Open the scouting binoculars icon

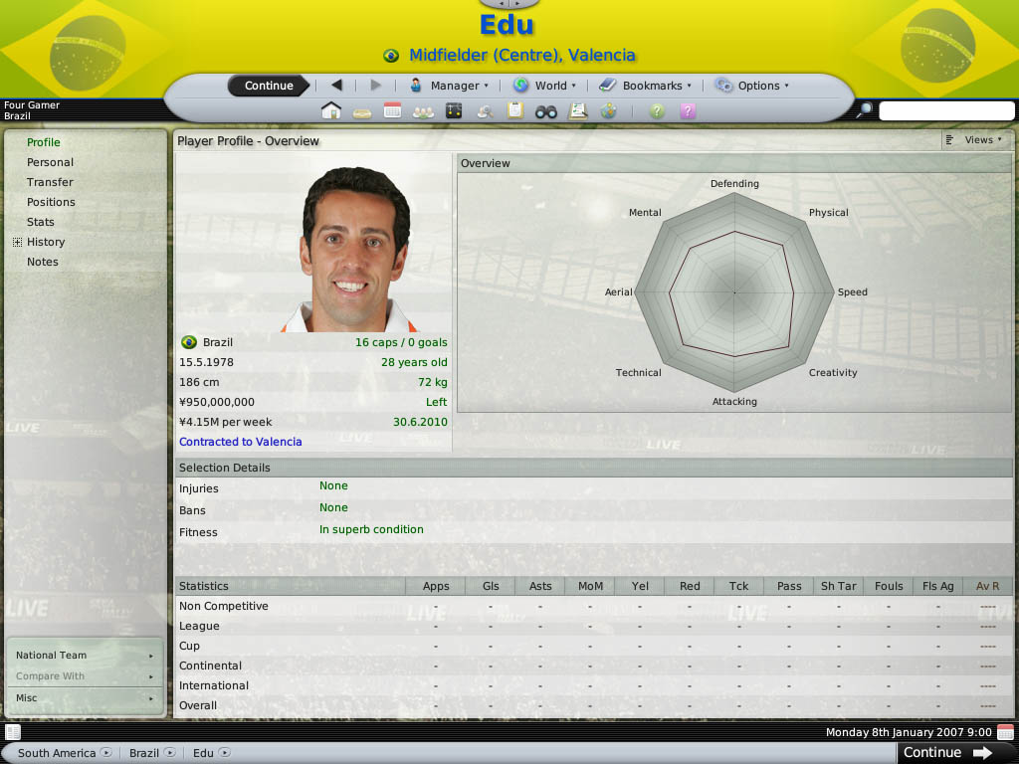coord(546,112)
